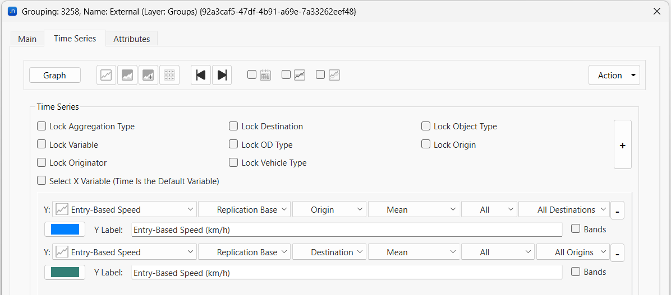
Task: Jump to the first time step
Action: tap(201, 75)
